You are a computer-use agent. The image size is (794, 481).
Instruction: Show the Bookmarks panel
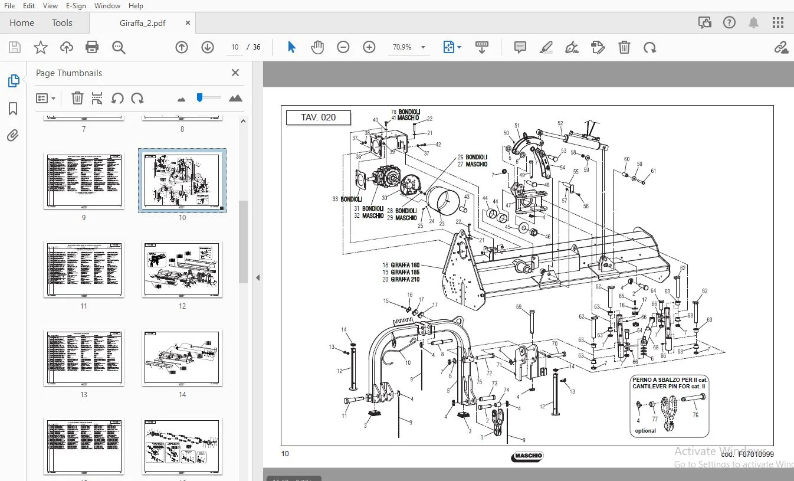13,109
